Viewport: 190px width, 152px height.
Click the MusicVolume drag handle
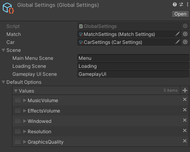[x=18, y=100]
